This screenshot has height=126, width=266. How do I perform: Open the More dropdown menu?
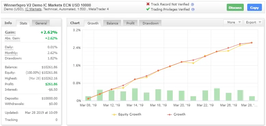pyautogui.click(x=233, y=22)
